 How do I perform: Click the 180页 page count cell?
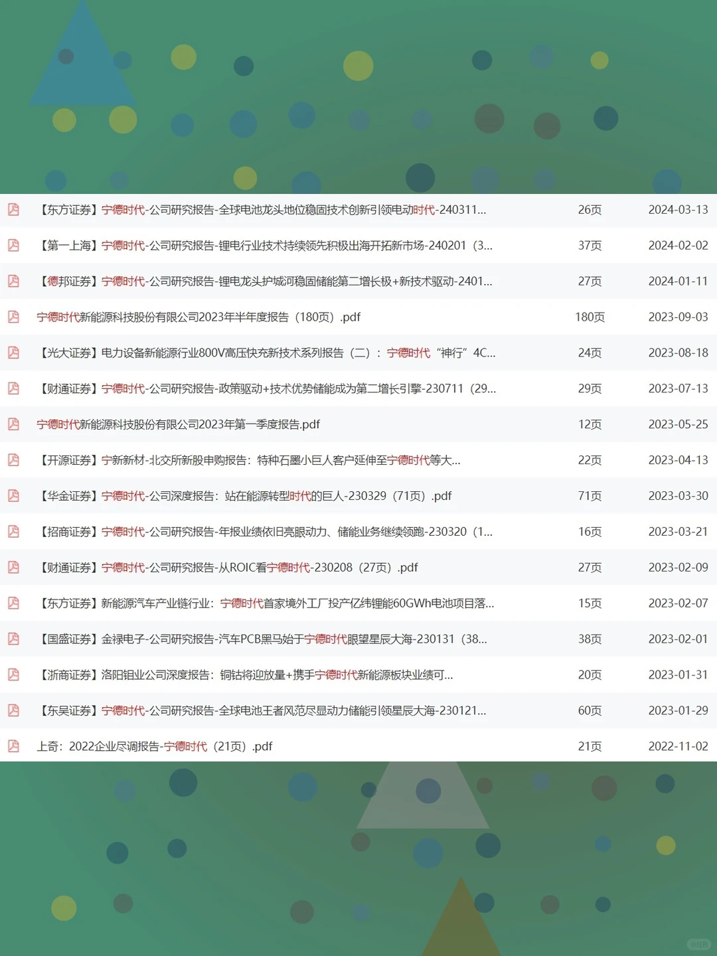pyautogui.click(x=590, y=317)
